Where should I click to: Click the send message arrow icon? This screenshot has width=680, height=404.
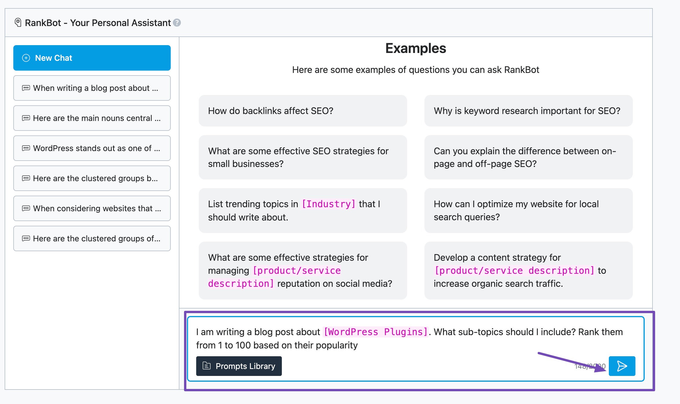[622, 366]
